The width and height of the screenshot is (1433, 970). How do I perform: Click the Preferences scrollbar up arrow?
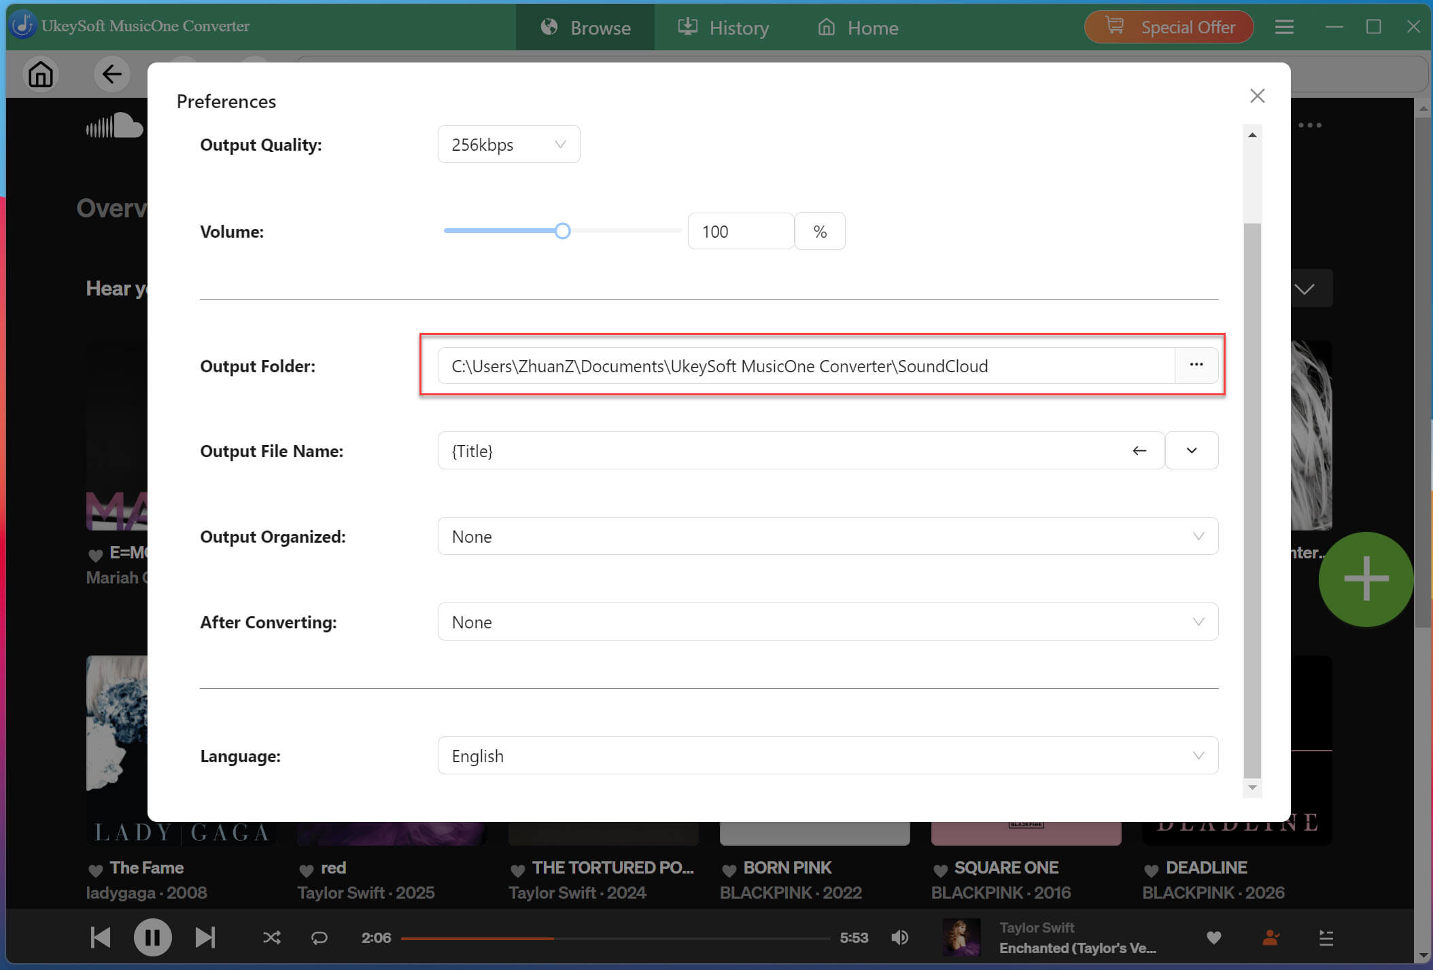tap(1252, 135)
